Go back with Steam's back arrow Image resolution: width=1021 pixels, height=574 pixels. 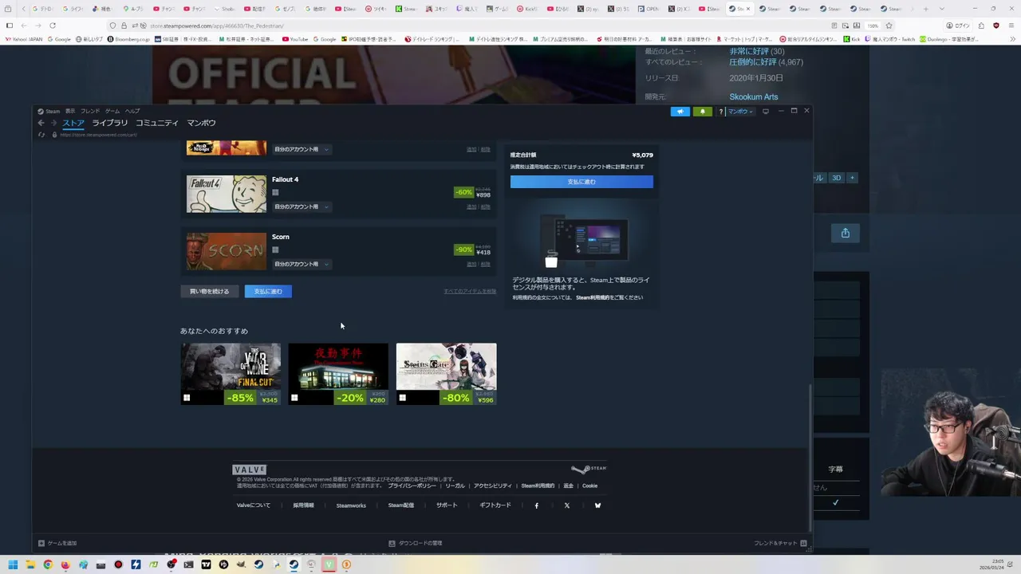[x=41, y=123]
